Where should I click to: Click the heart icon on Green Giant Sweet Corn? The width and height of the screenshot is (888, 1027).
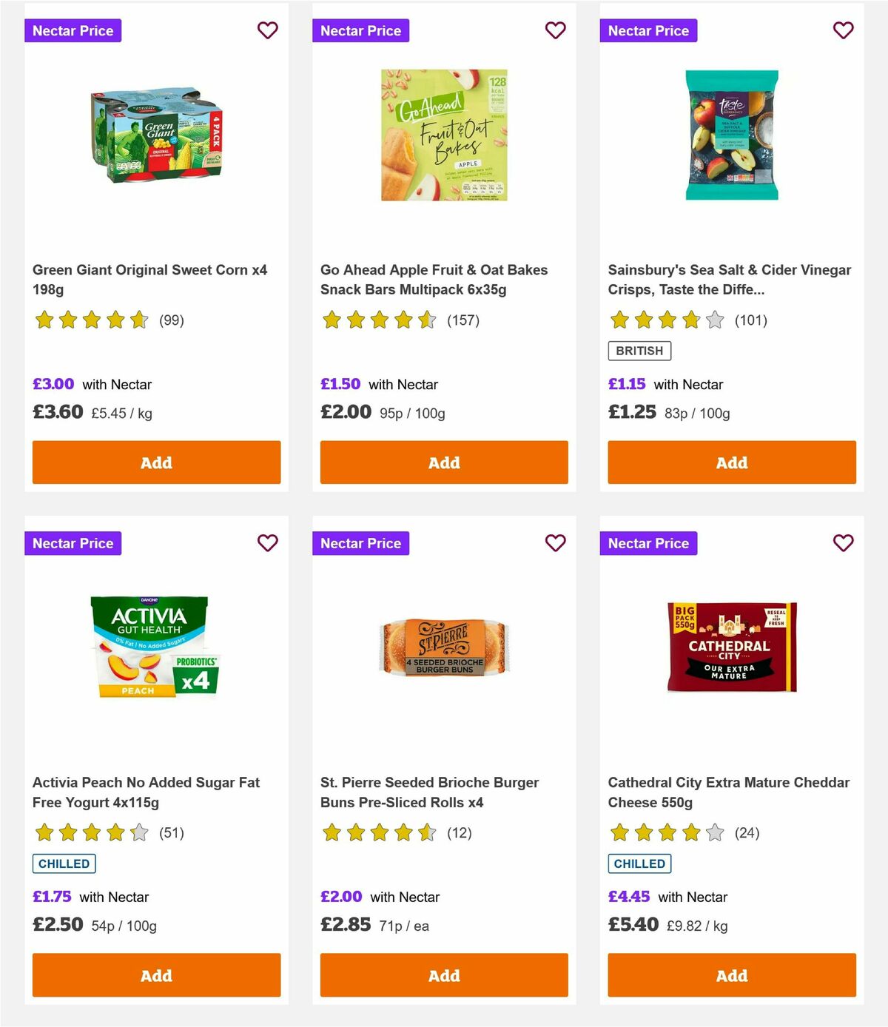pyautogui.click(x=267, y=30)
